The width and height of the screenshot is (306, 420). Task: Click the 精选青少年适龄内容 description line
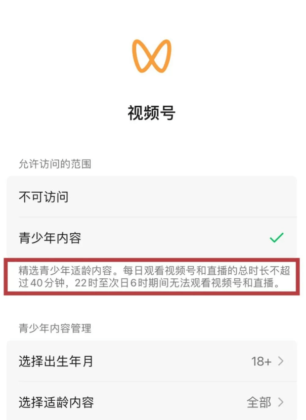pyautogui.click(x=154, y=271)
